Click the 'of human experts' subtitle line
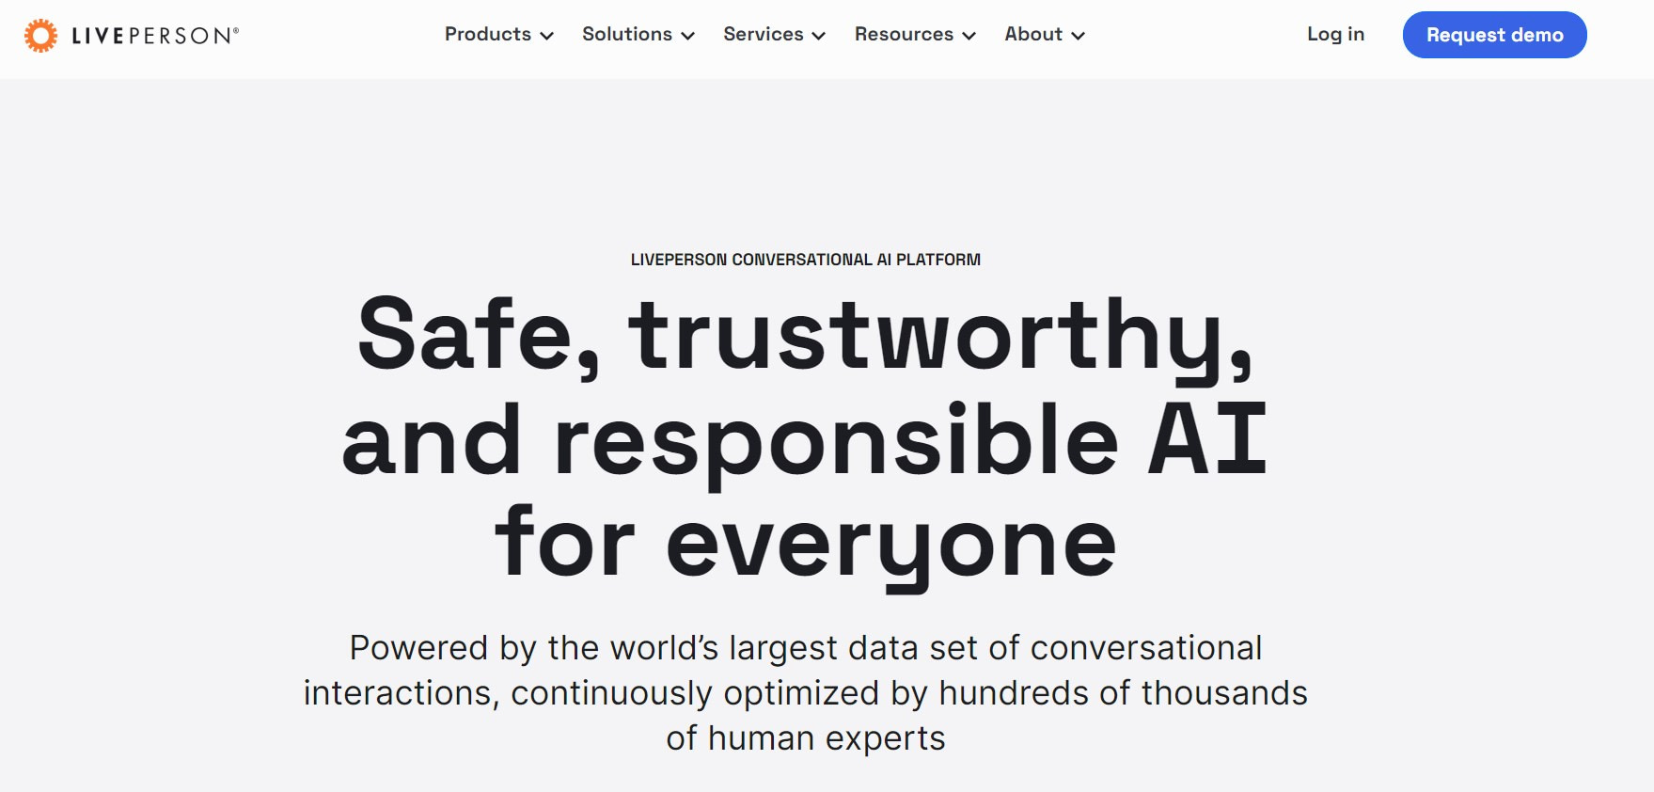Screen dimensions: 1654x792 pos(806,738)
